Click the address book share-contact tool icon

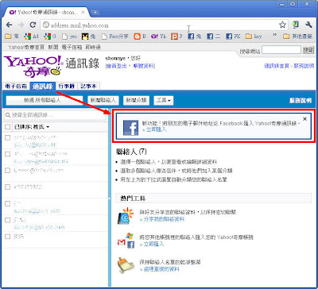[x=126, y=216]
